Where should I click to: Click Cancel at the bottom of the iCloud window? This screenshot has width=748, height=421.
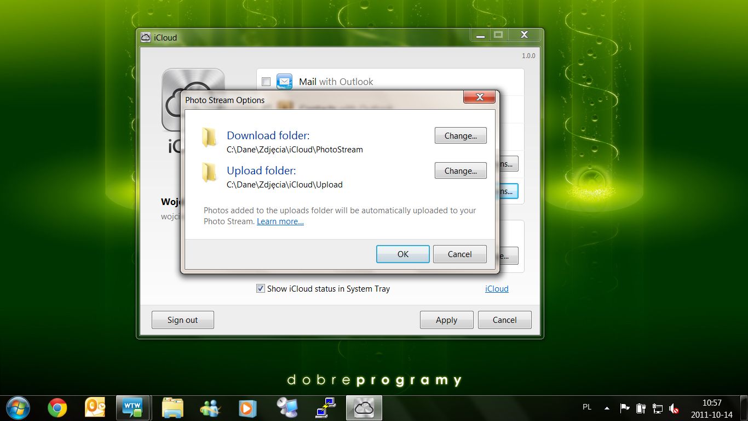[504, 320]
